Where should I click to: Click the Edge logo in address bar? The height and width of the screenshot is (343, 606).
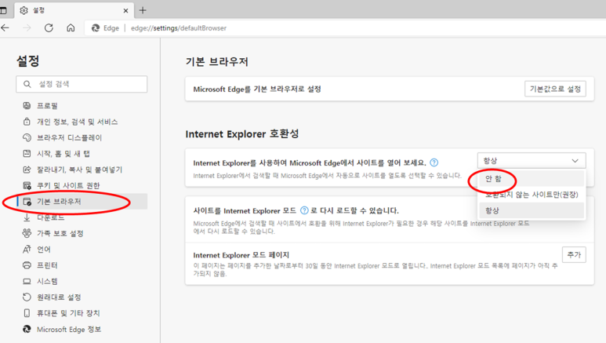(96, 28)
